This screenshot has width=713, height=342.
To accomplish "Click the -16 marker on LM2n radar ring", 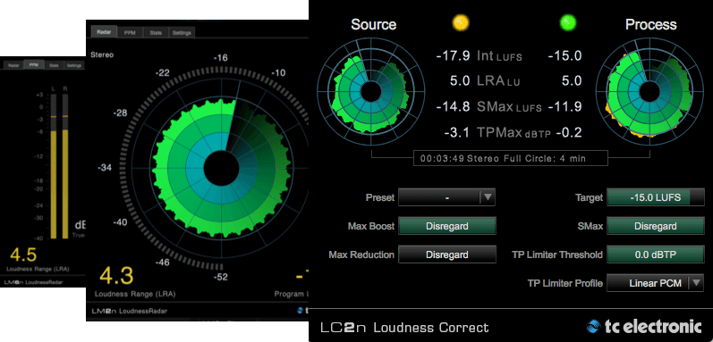I will [221, 58].
